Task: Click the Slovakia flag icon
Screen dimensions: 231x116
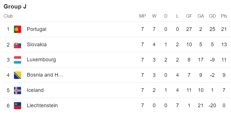Action: tap(17, 45)
